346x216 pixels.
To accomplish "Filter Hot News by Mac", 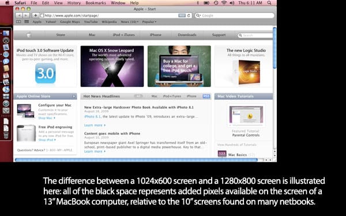I will [x=154, y=96].
